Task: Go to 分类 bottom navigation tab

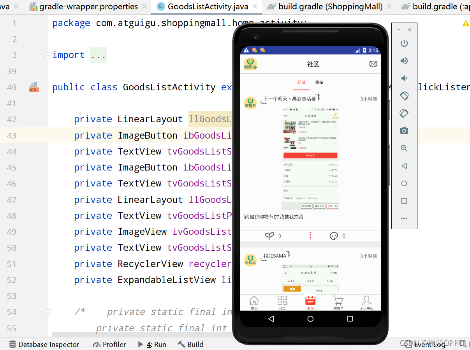Action: click(282, 303)
